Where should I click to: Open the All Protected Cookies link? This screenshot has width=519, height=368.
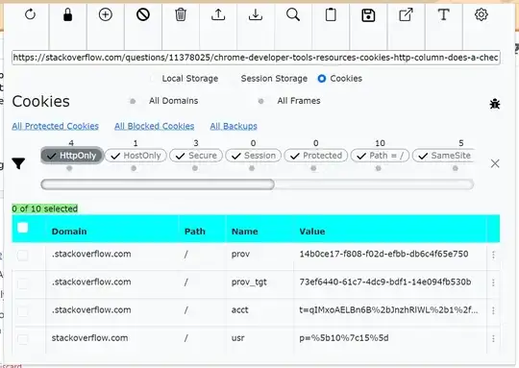[x=56, y=126]
